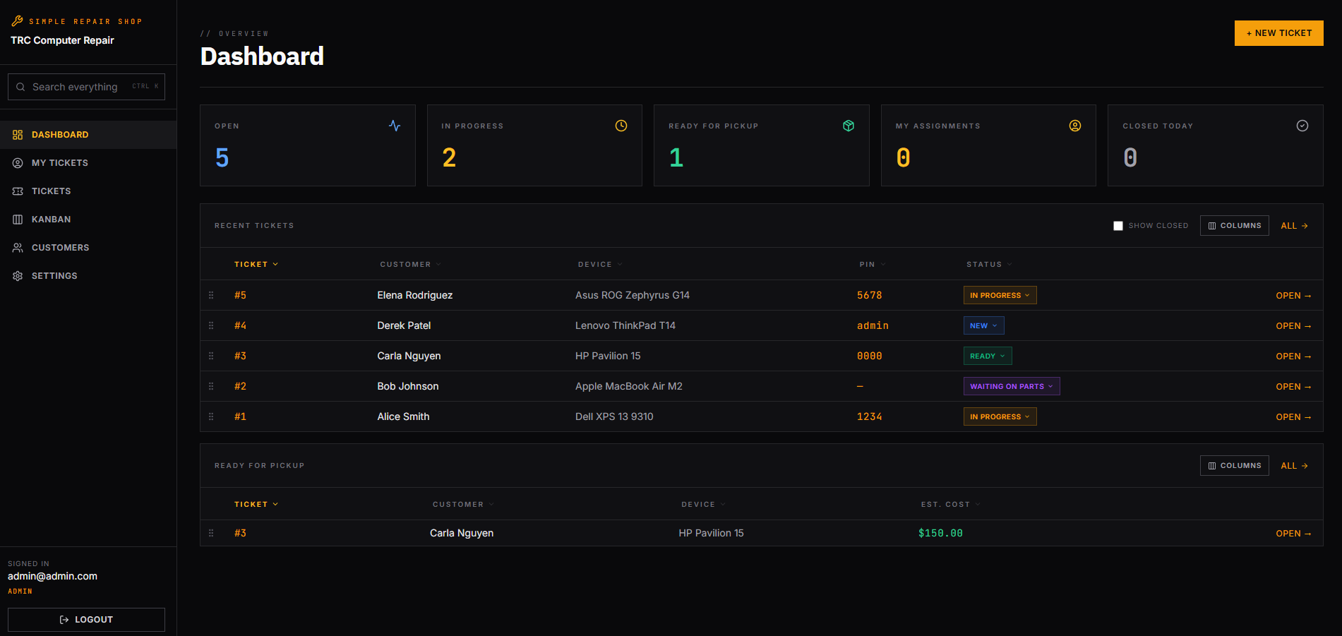This screenshot has height=636, width=1342.
Task: Click the Open stat card pulse icon
Action: click(x=395, y=126)
